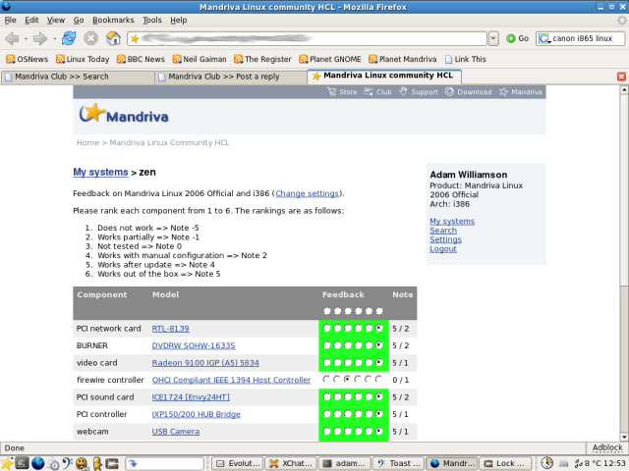The height and width of the screenshot is (471, 629).
Task: Expand the address bar URL dropdown
Action: click(x=493, y=38)
